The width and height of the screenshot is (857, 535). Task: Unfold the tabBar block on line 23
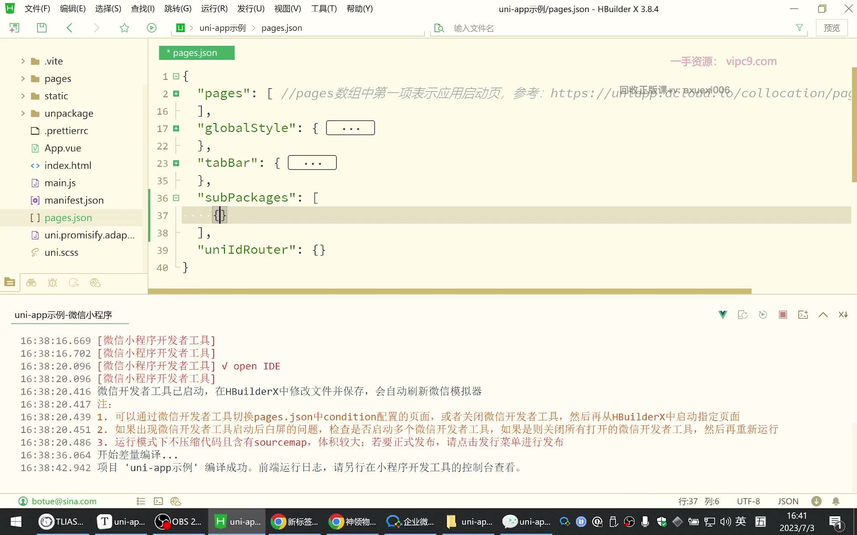(x=176, y=163)
